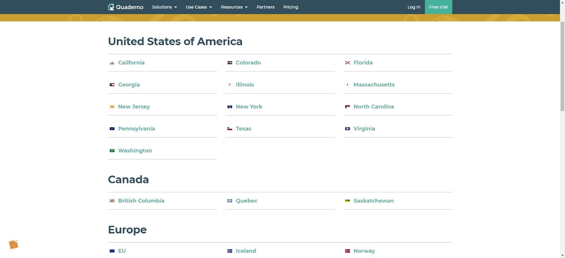The image size is (565, 258).
Task: Click the Florida flag icon
Action: 347,63
